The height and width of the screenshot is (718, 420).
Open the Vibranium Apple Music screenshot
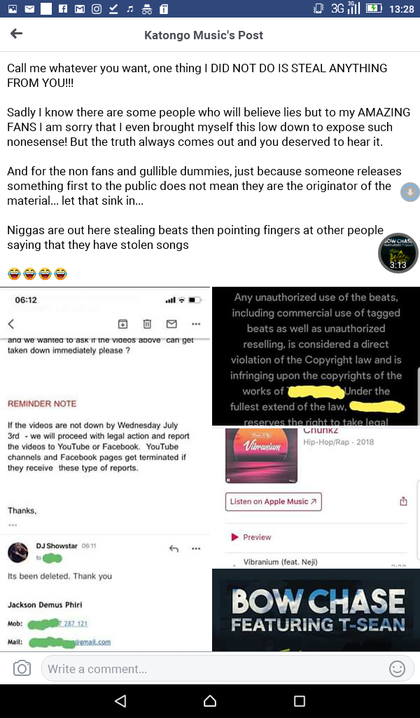click(316, 497)
